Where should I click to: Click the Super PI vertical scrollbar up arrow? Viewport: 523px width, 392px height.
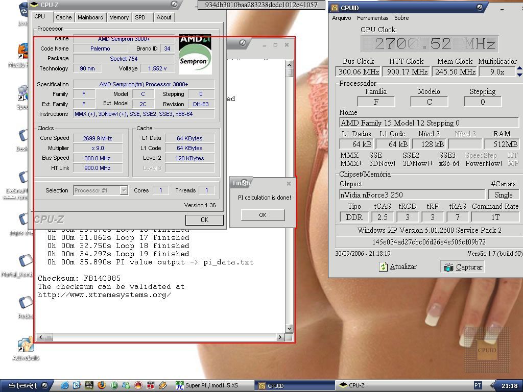pyautogui.click(x=289, y=64)
